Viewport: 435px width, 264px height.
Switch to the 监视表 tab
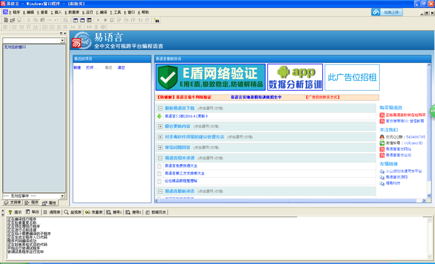pos(73,212)
